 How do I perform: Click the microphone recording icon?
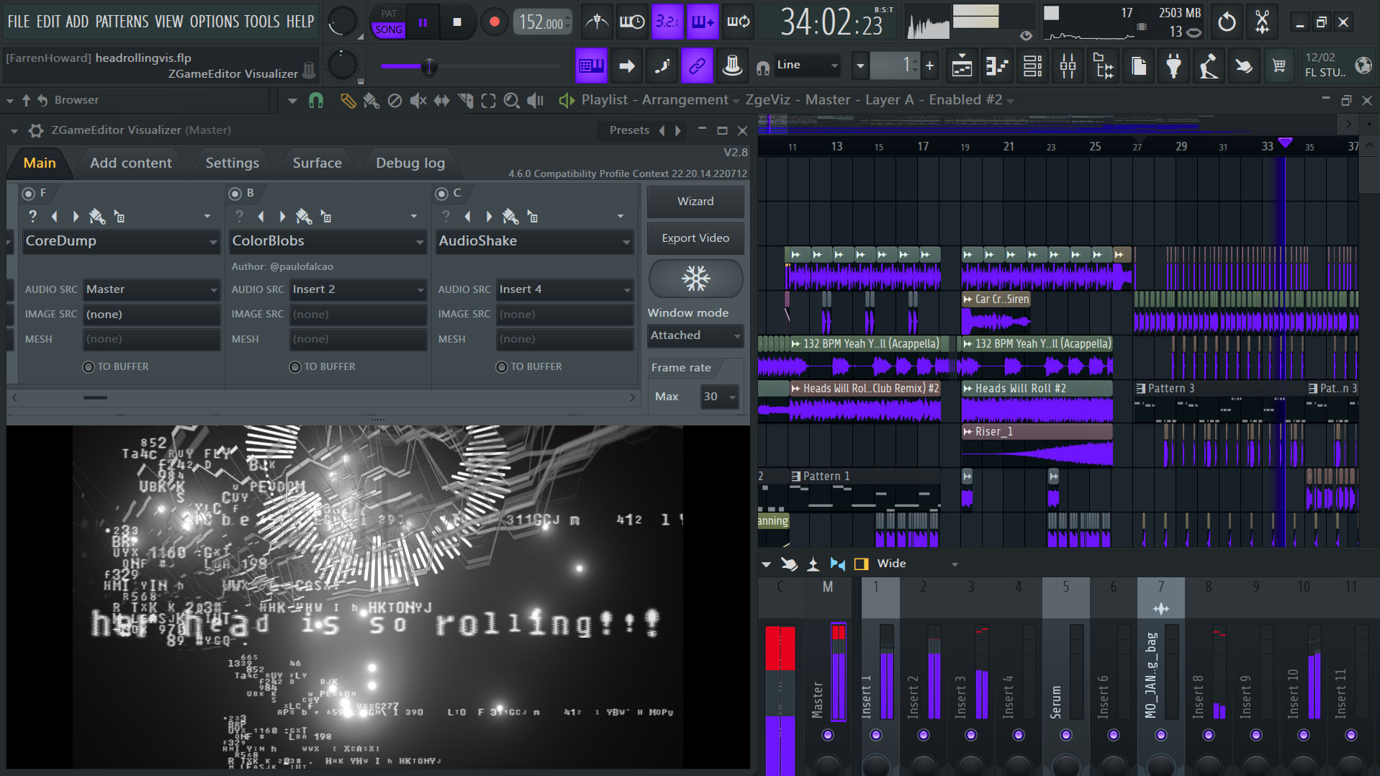coord(1209,66)
